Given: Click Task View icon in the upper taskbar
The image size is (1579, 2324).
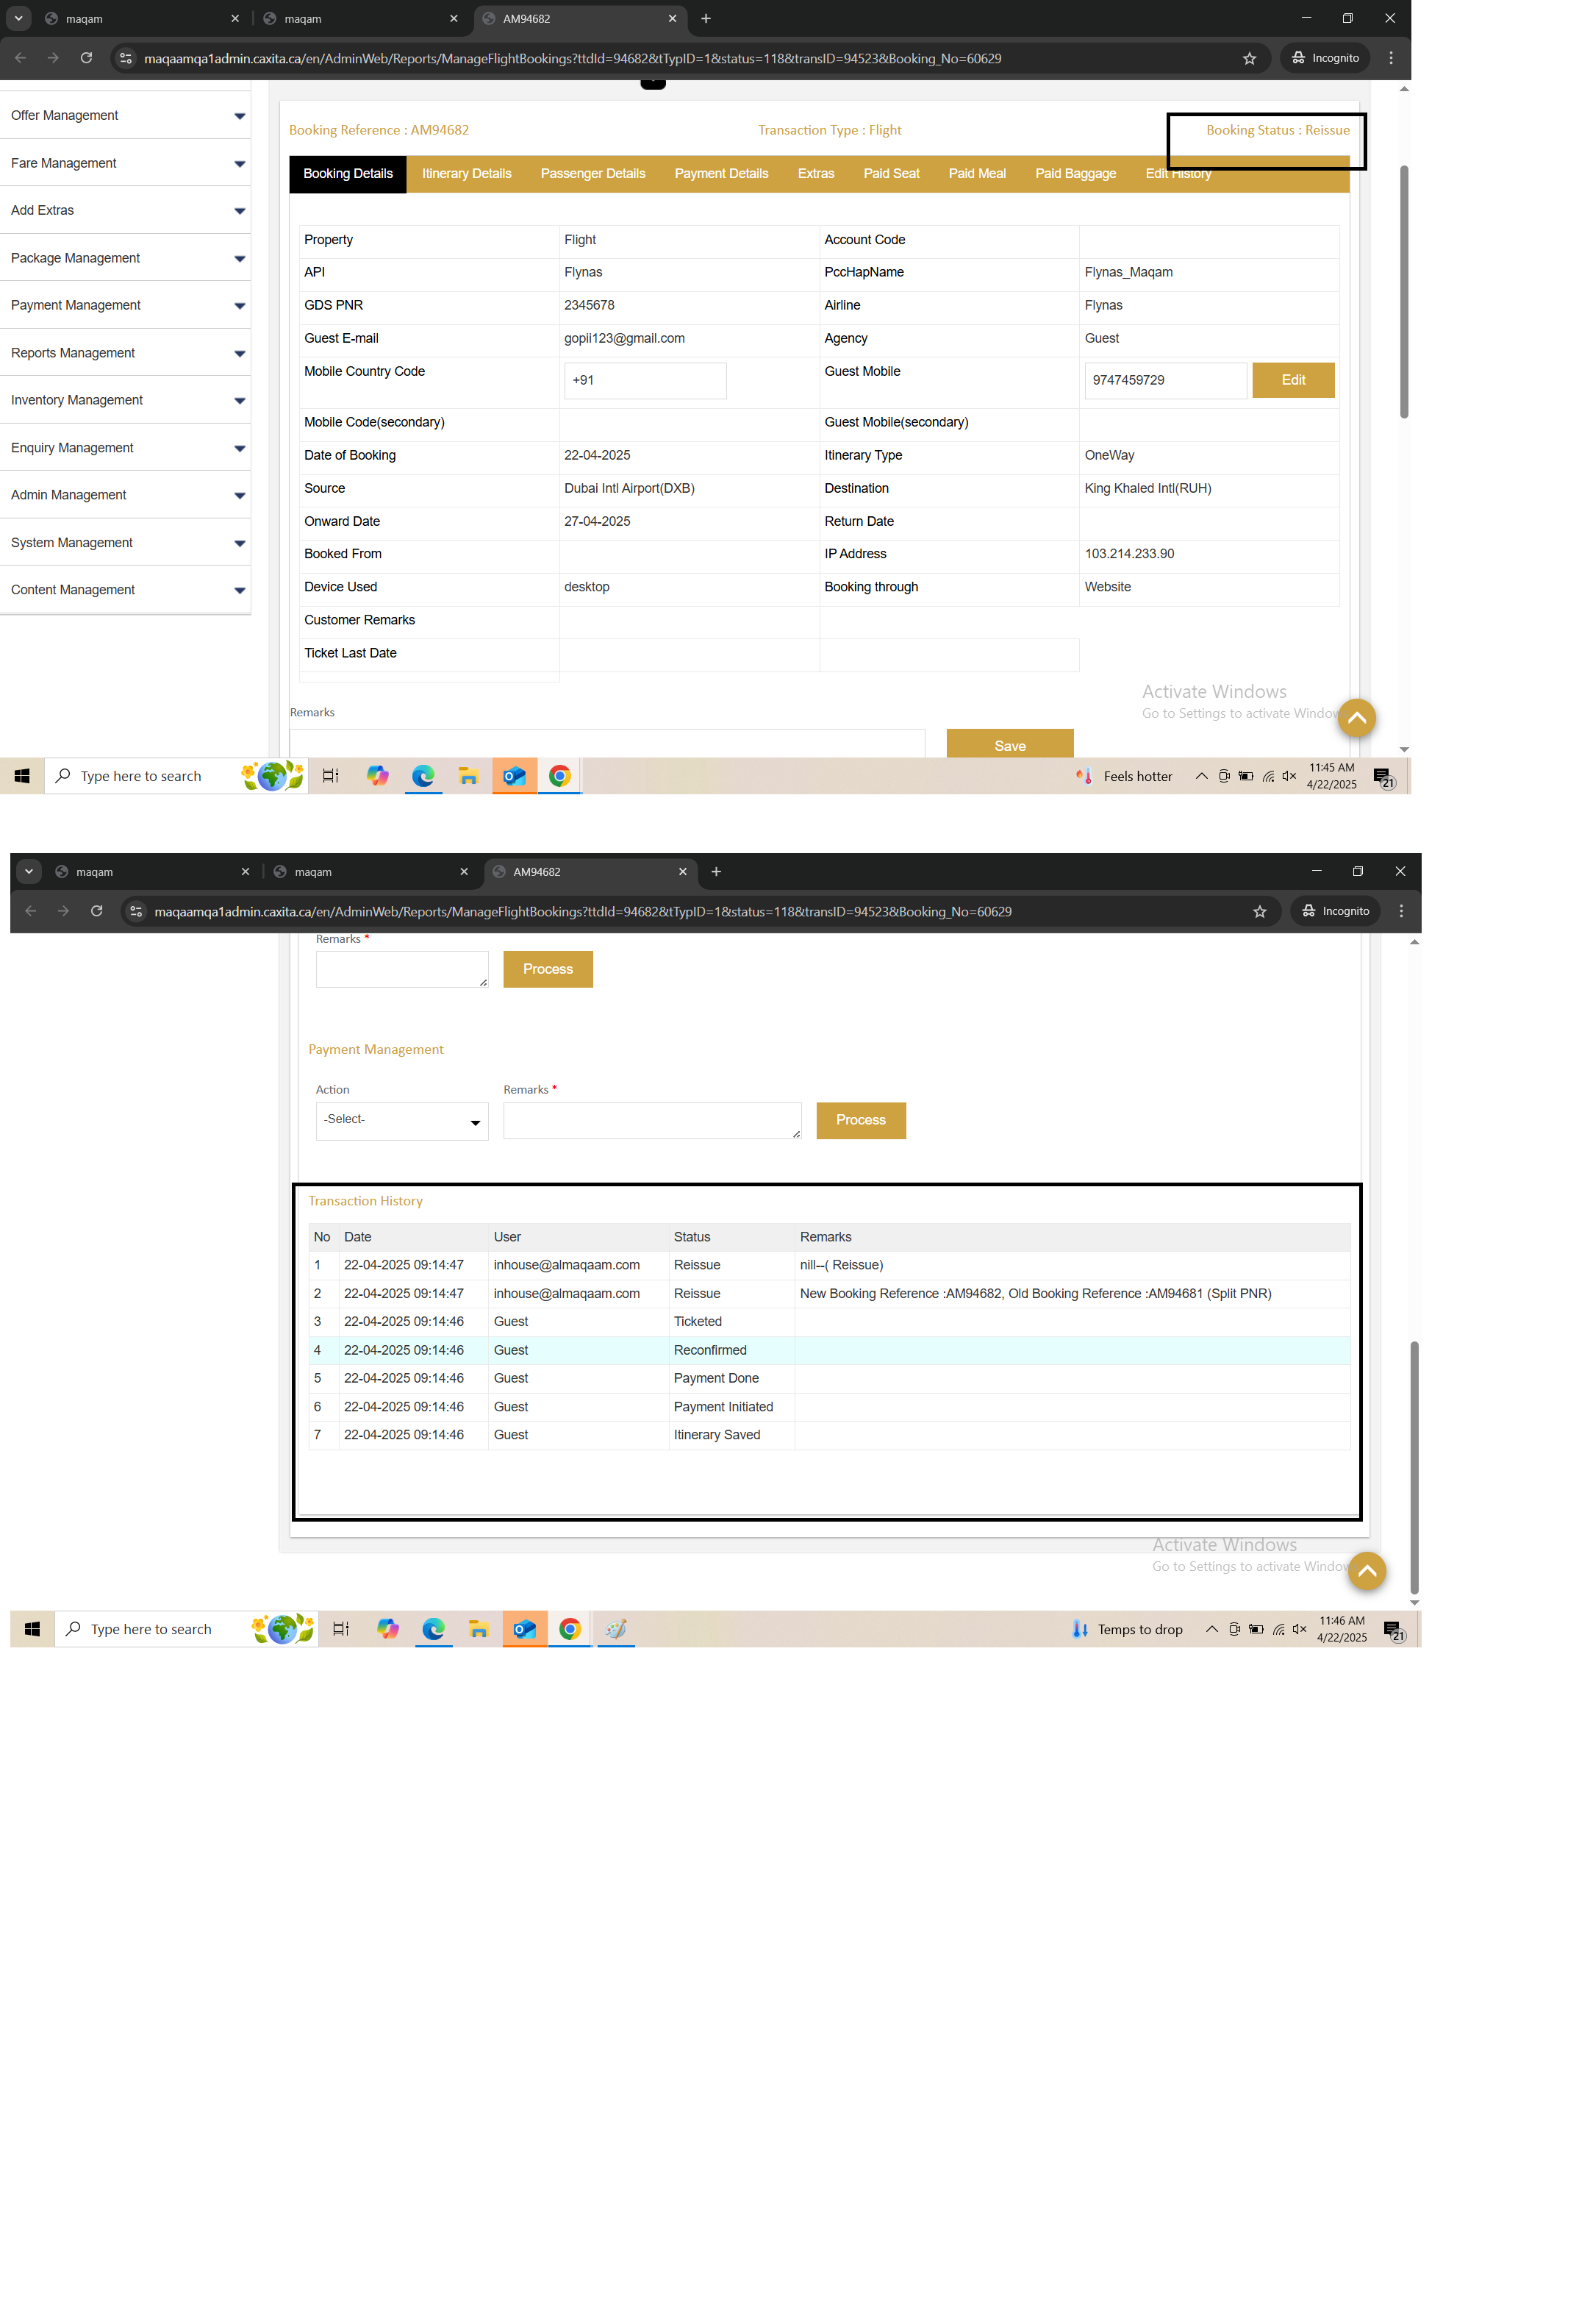Looking at the screenshot, I should pyautogui.click(x=331, y=776).
